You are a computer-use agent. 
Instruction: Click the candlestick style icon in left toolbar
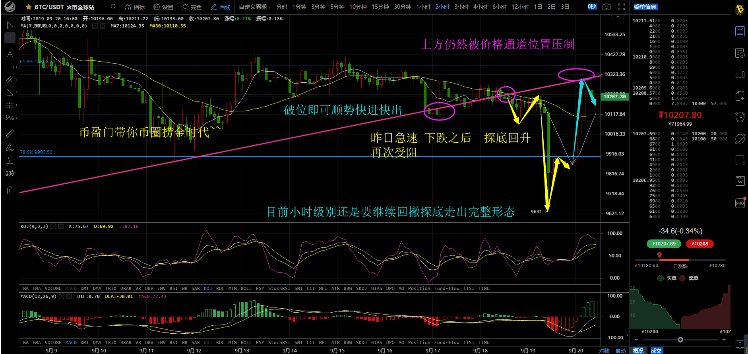[10, 173]
